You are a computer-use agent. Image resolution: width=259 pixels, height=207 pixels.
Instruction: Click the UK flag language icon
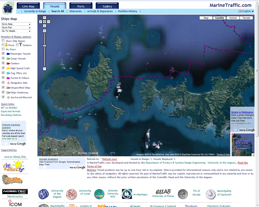tap(240, 11)
